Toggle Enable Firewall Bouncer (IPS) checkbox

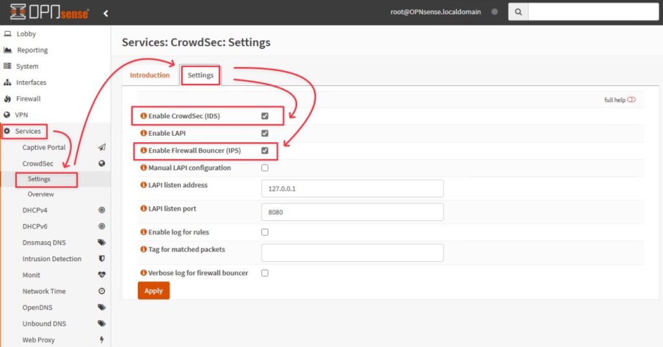tap(265, 151)
